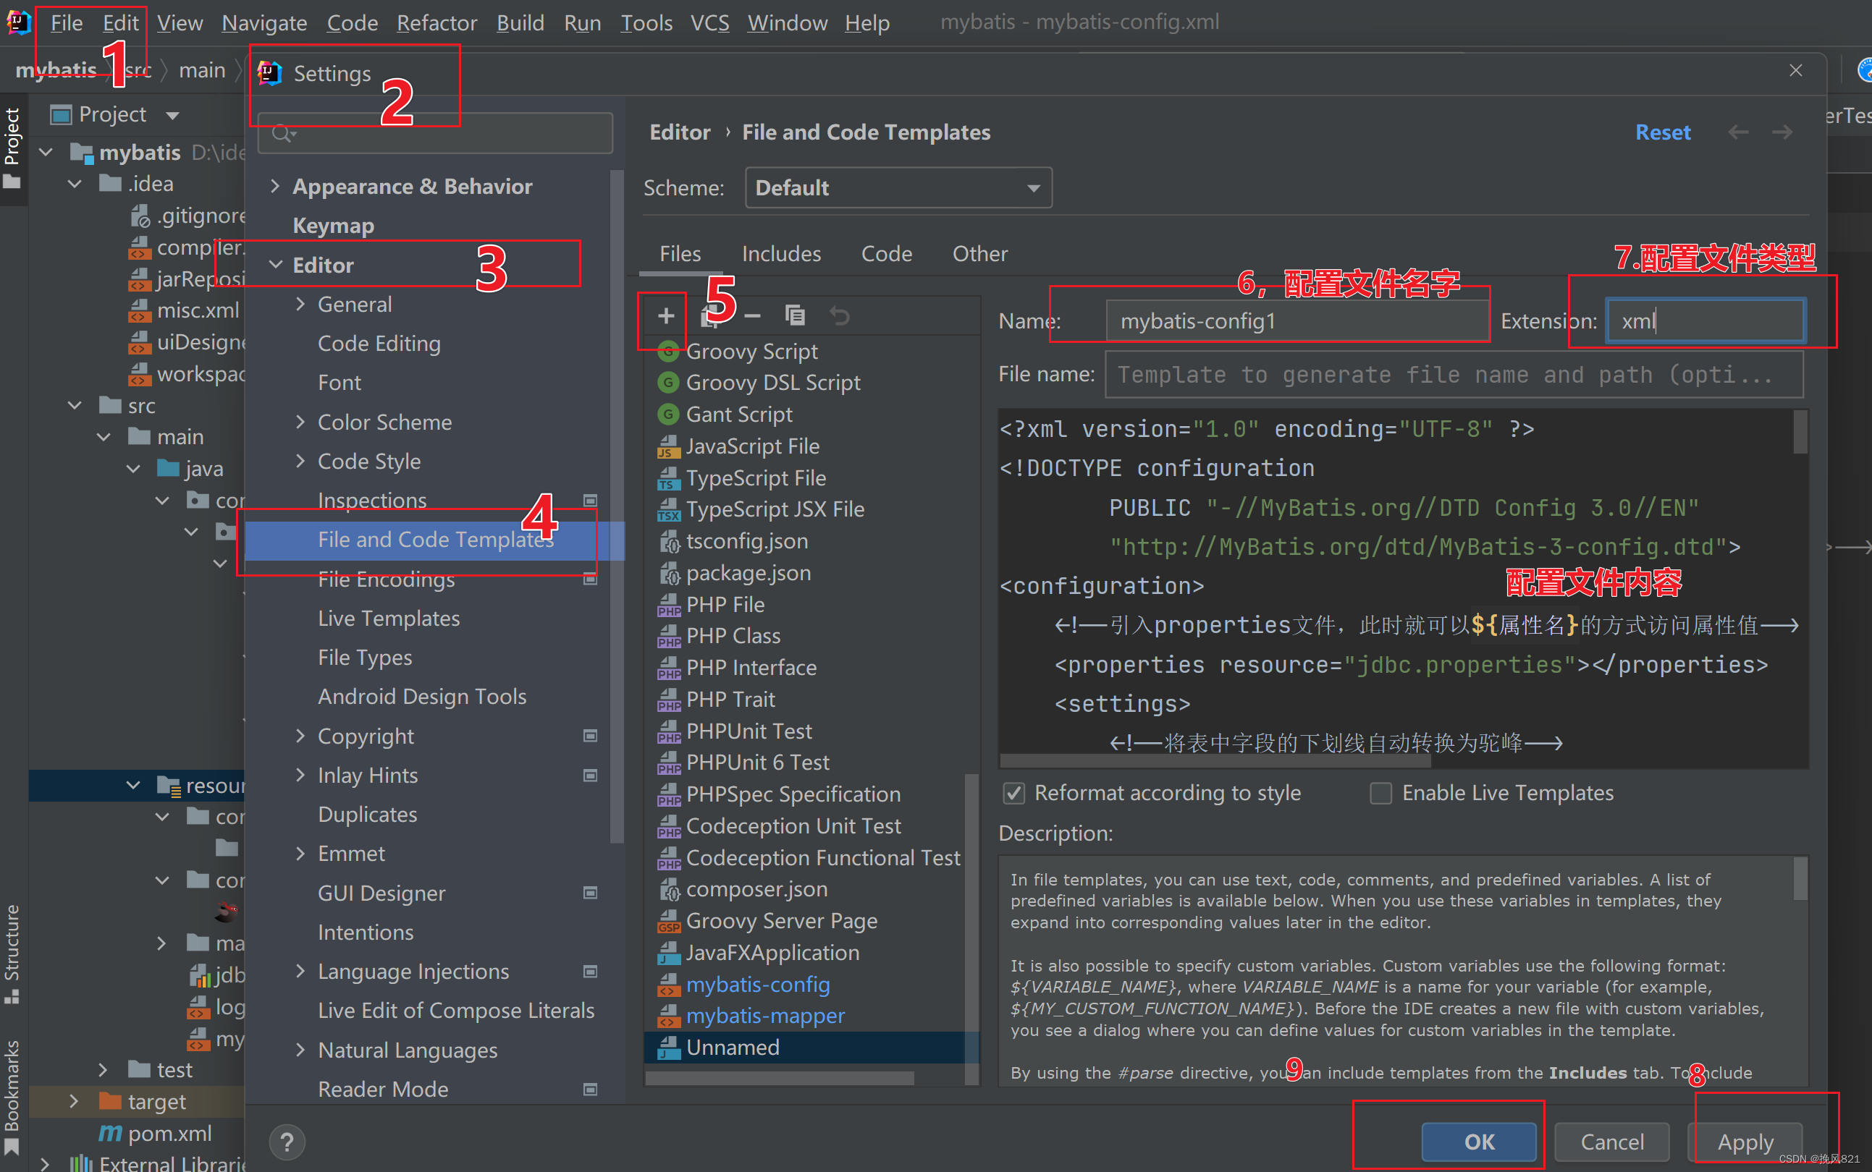The height and width of the screenshot is (1172, 1872).
Task: Click the Bookmarks tool window icon
Action: pyautogui.click(x=12, y=1146)
